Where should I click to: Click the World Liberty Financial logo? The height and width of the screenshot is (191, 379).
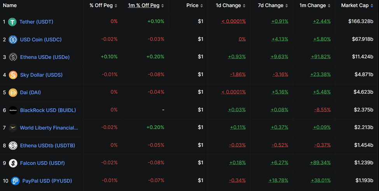[x=13, y=128]
